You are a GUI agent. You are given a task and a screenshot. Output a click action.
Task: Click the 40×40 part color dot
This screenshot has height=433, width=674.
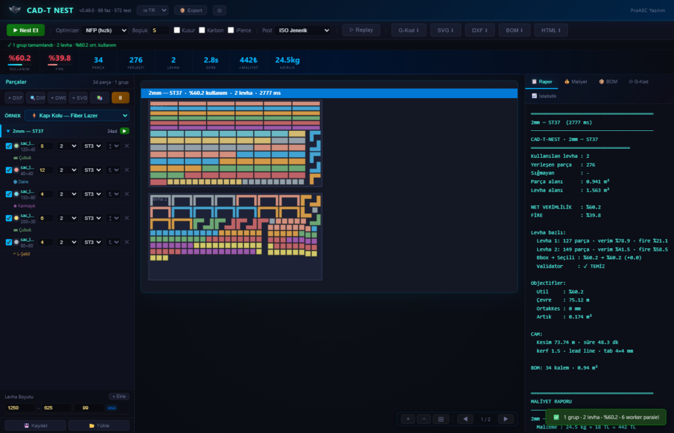coord(16,170)
